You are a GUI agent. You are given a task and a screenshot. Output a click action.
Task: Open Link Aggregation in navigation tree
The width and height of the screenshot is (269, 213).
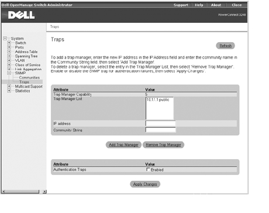[28, 69]
